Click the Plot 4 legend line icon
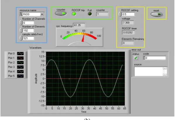This screenshot has width=175, height=120. pos(20,72)
